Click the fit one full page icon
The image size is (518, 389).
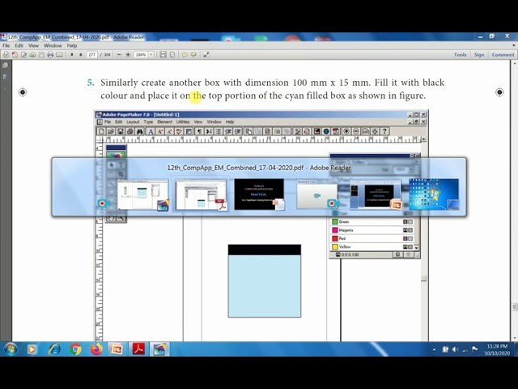172,54
